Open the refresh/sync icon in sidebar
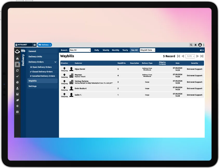This screenshot has height=168, width=219. 17,70
